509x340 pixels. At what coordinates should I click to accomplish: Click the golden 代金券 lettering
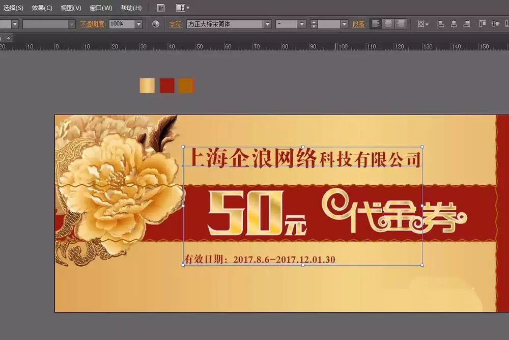(394, 211)
